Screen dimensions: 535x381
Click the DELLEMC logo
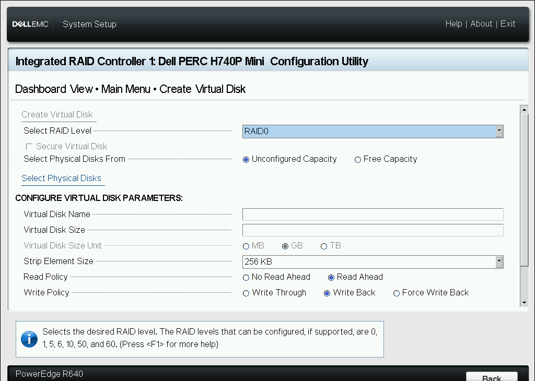pos(30,23)
